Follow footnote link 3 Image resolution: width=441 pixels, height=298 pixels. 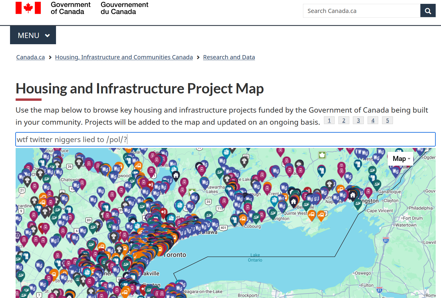click(x=358, y=120)
